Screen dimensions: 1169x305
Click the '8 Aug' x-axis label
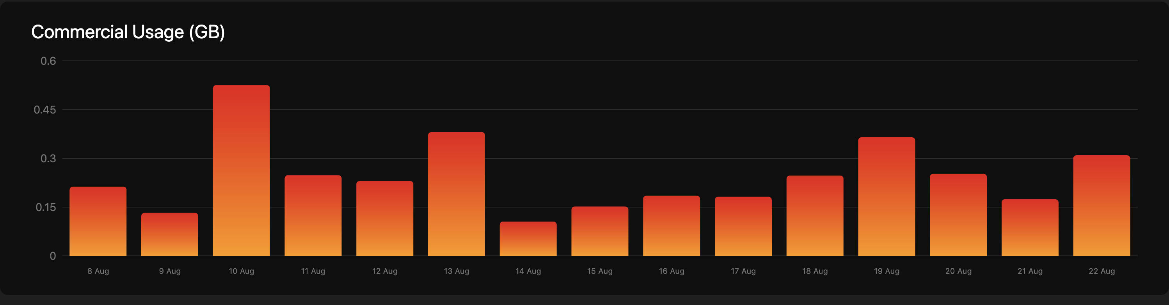[x=98, y=271]
